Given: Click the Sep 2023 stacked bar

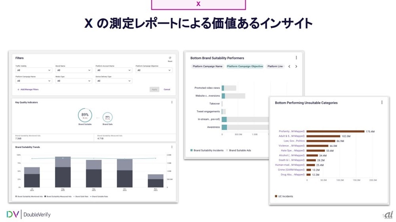Looking at the screenshot, I should coord(94,174).
